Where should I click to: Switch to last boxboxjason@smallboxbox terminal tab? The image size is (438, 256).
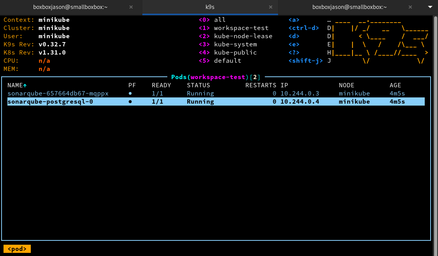coord(349,7)
